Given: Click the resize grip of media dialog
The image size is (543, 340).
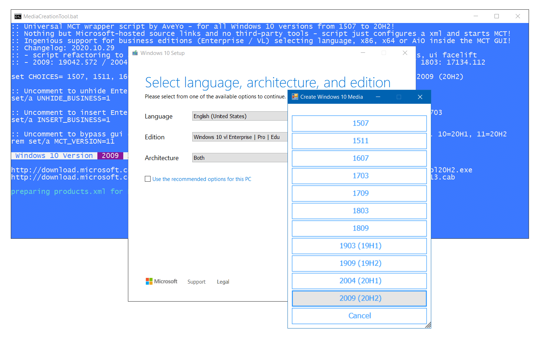Looking at the screenshot, I should 428,325.
